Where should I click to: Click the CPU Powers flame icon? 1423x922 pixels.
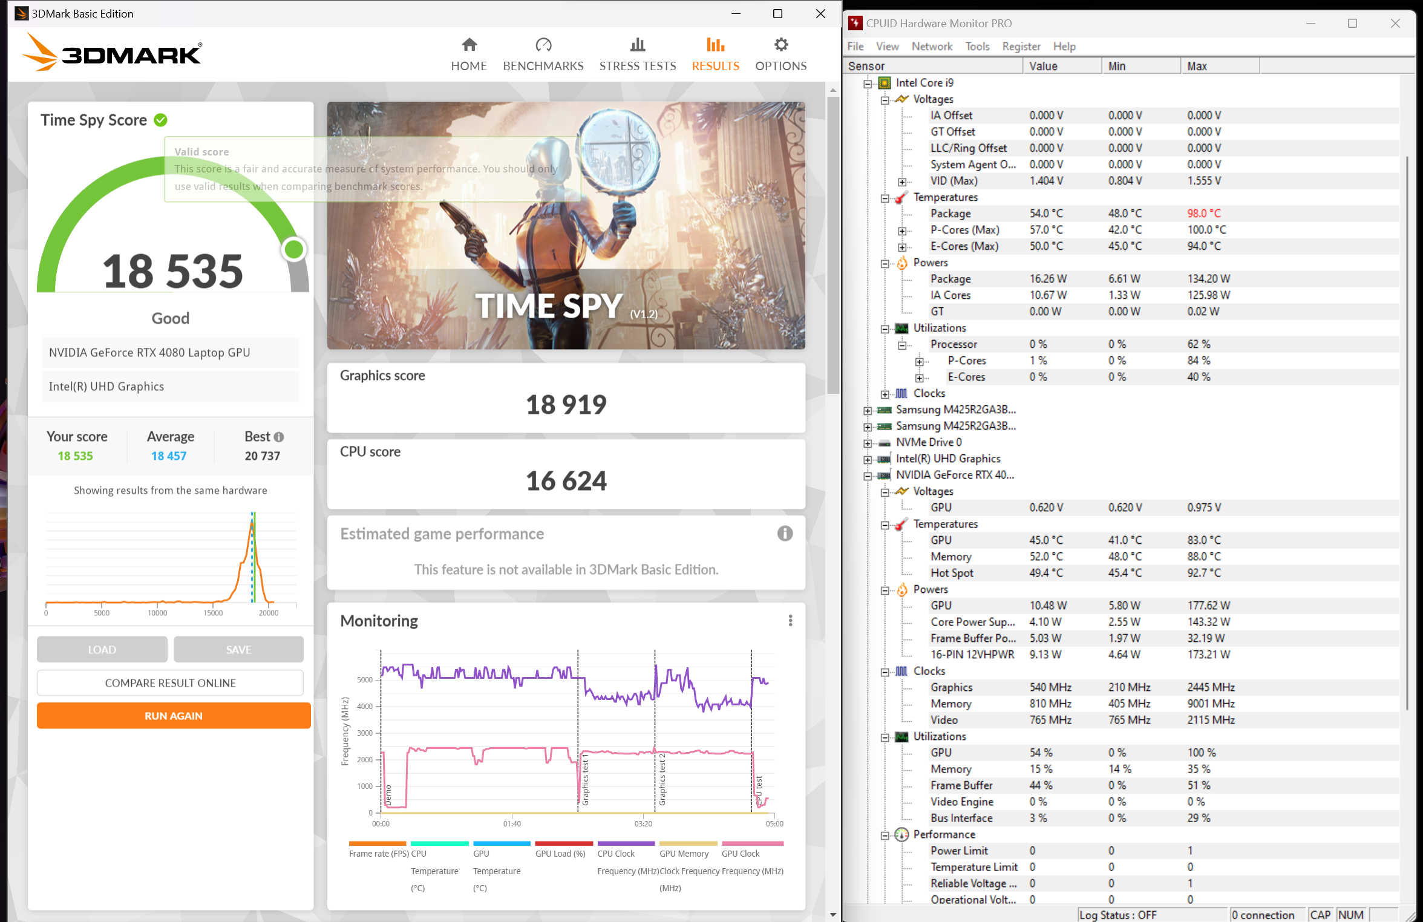click(x=901, y=263)
